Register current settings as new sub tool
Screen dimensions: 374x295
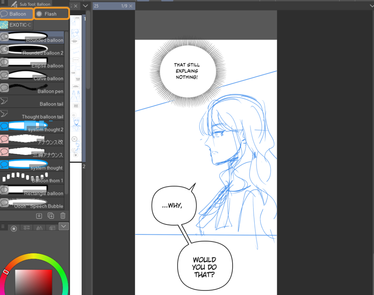(x=39, y=215)
